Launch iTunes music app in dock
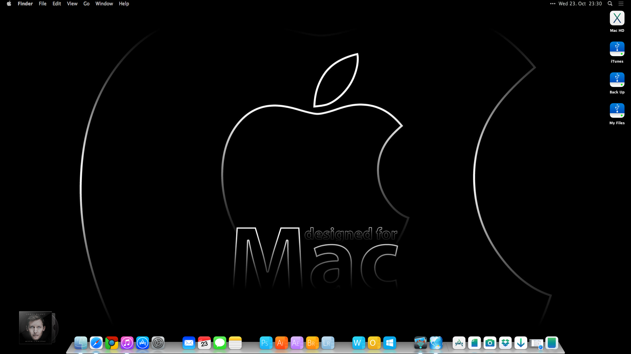This screenshot has width=631, height=354. click(127, 343)
